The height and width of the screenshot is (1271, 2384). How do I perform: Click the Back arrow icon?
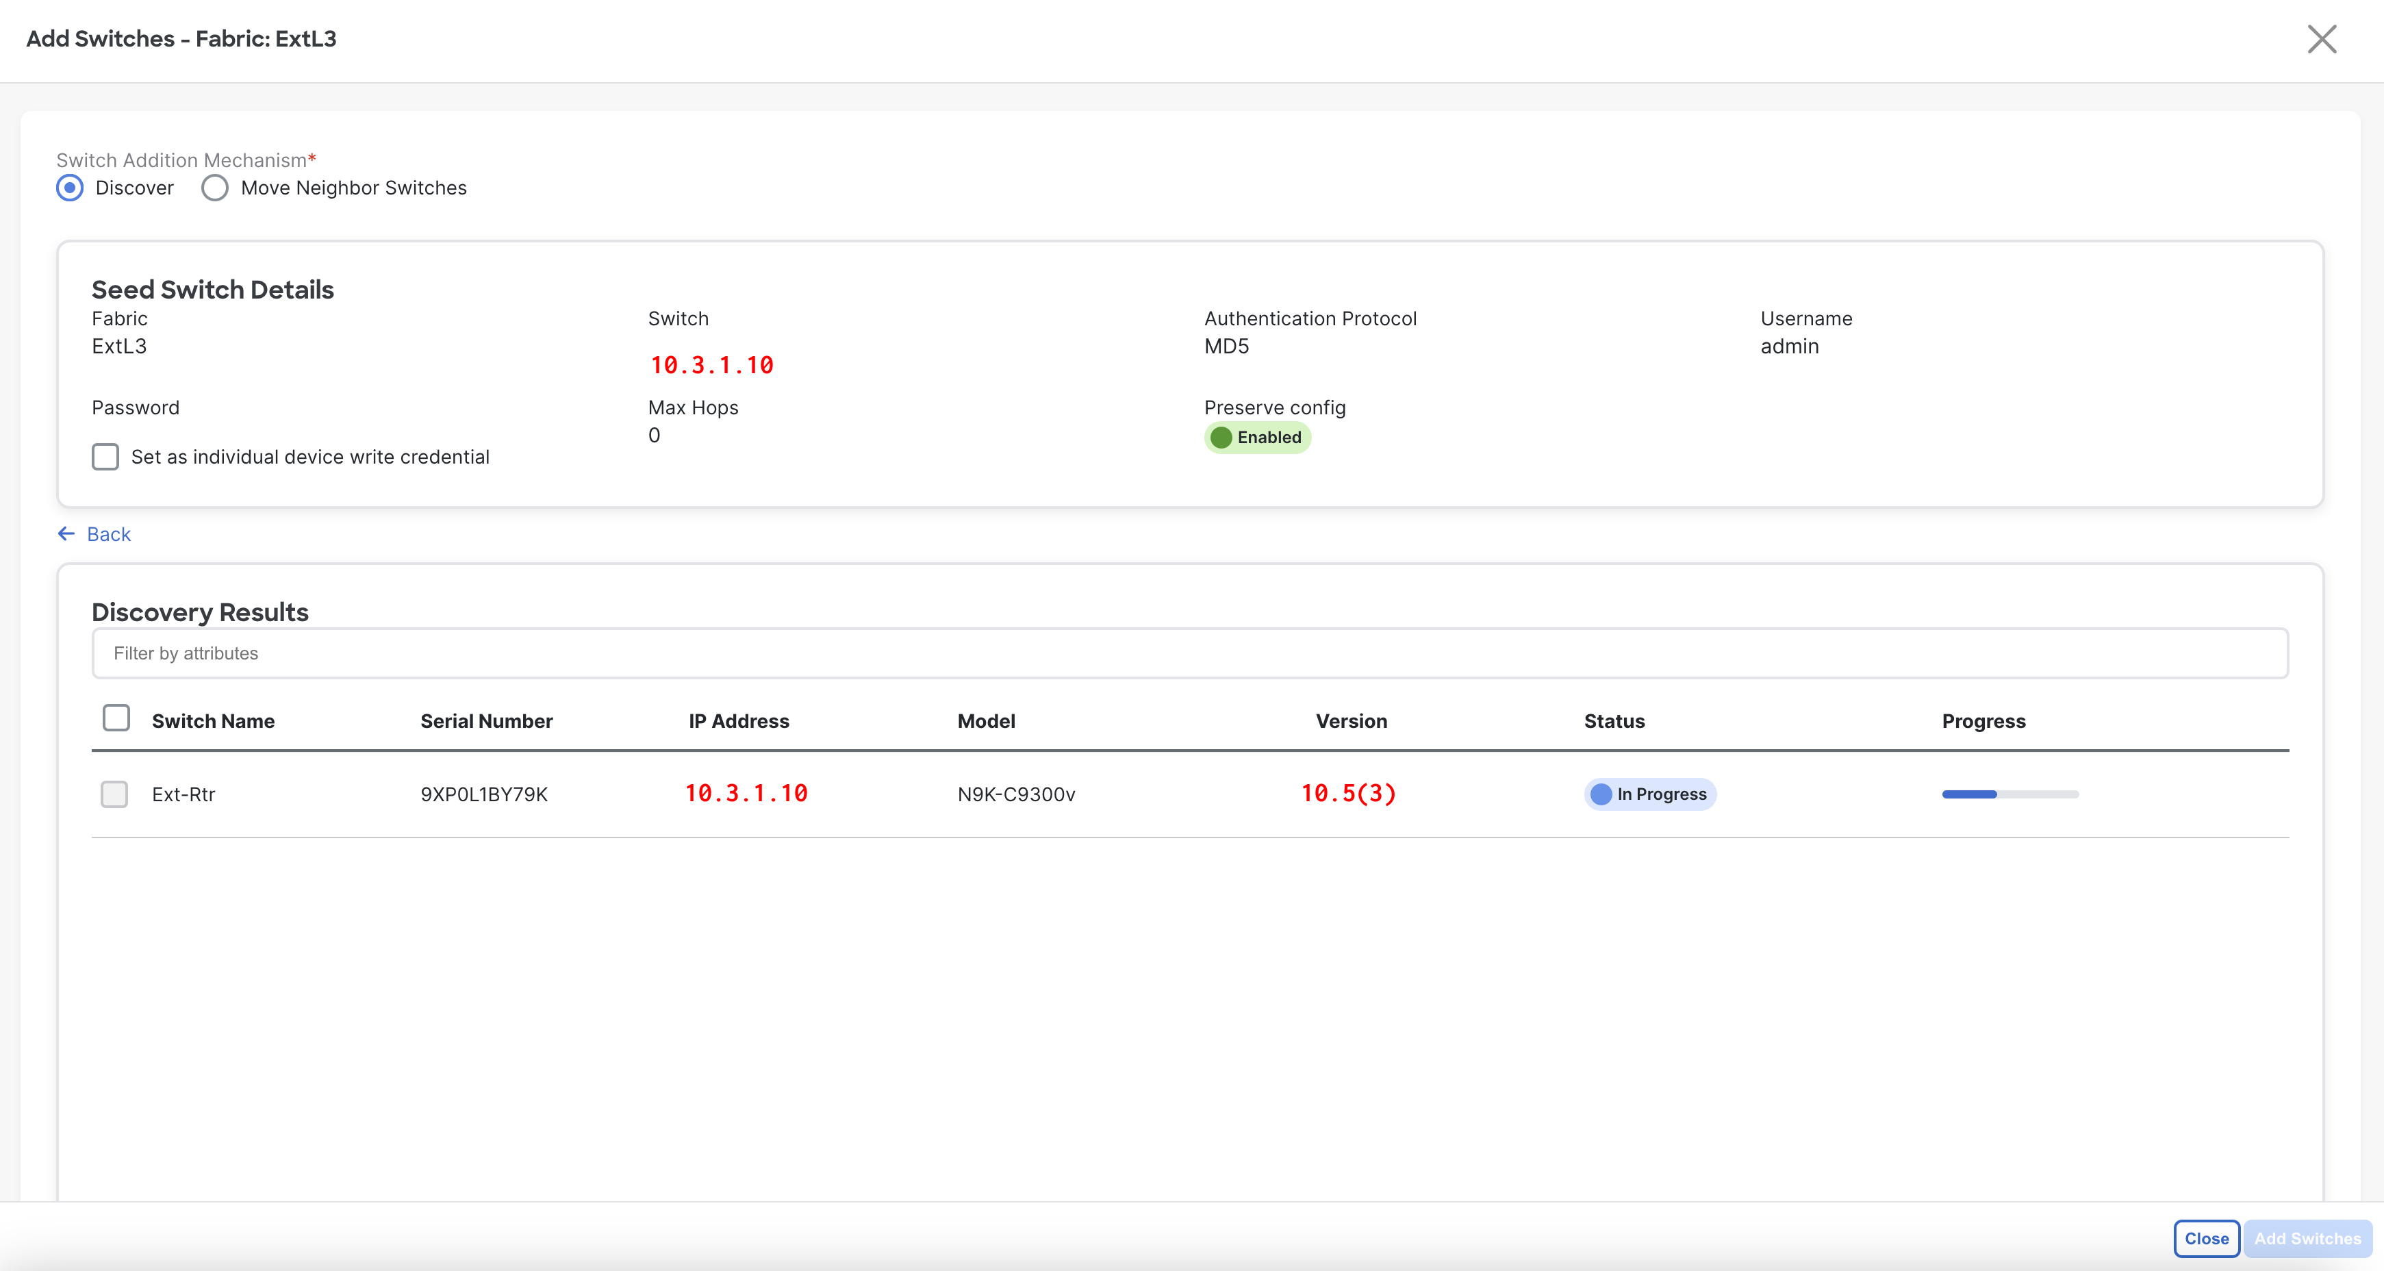[66, 533]
